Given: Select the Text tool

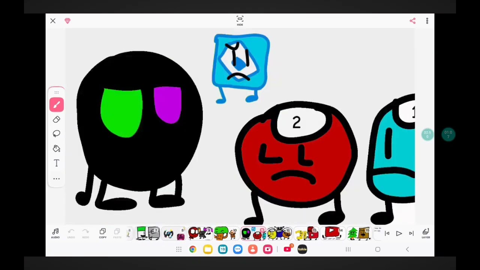Looking at the screenshot, I should click(57, 163).
